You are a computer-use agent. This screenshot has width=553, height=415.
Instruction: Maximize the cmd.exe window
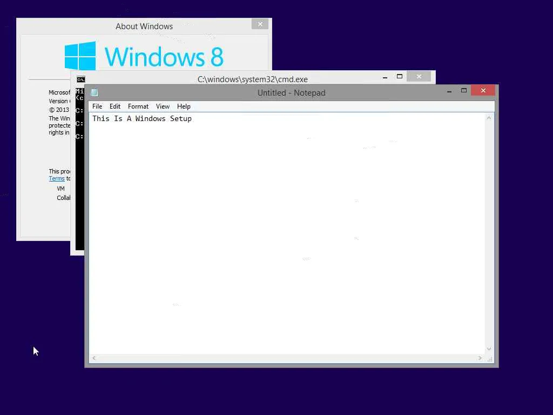tap(400, 77)
